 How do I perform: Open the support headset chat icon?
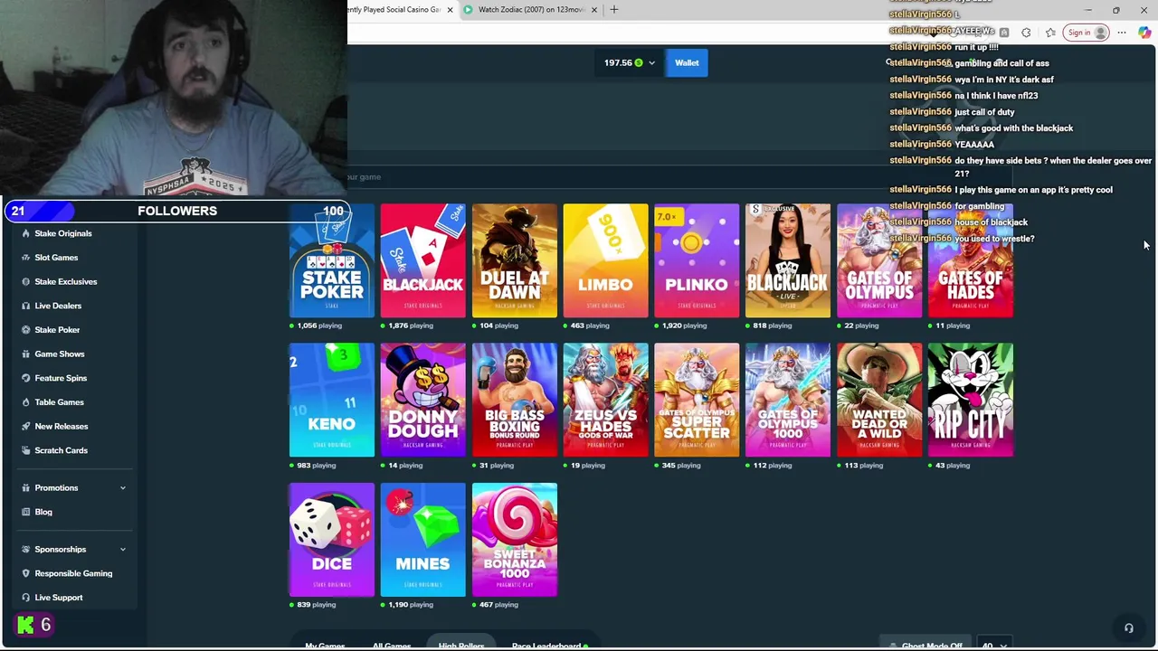1128,628
